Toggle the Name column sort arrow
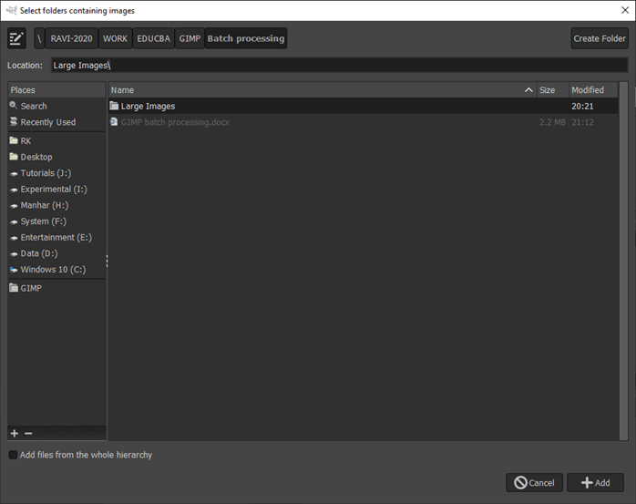The image size is (636, 504). coord(528,89)
